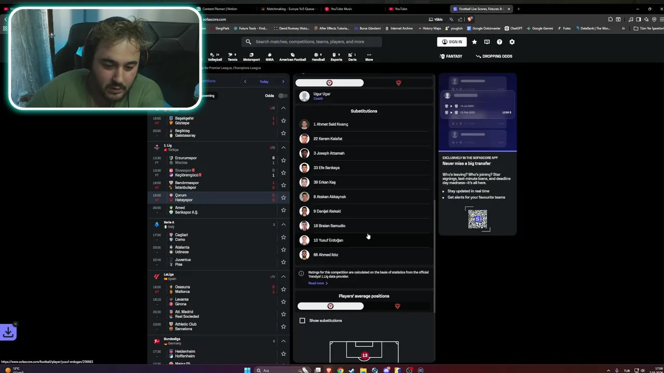The width and height of the screenshot is (664, 373).
Task: Select the Handball sport icon
Action: 318,57
